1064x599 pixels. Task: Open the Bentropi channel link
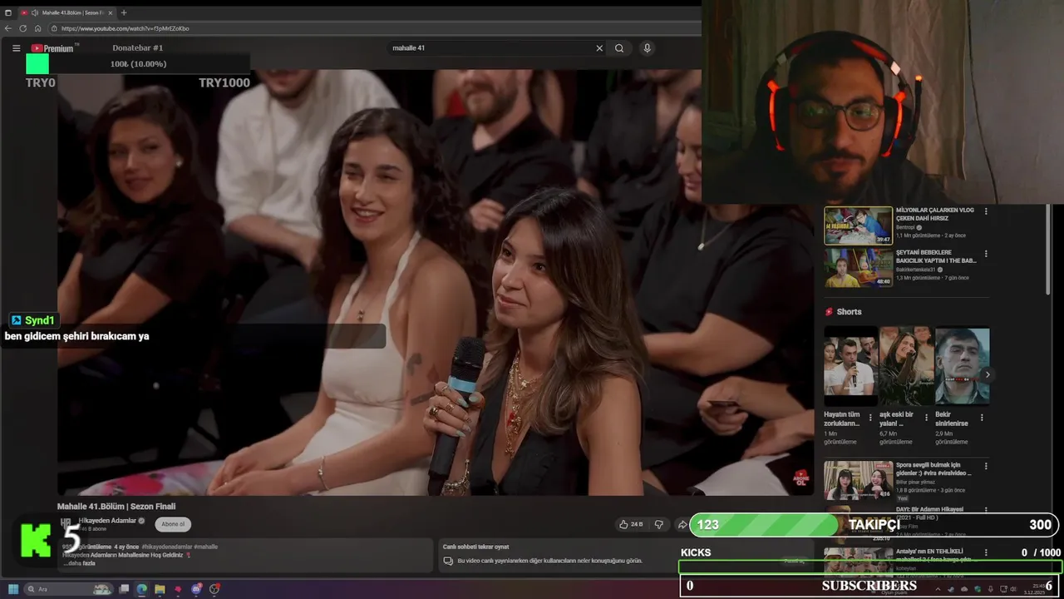click(905, 227)
